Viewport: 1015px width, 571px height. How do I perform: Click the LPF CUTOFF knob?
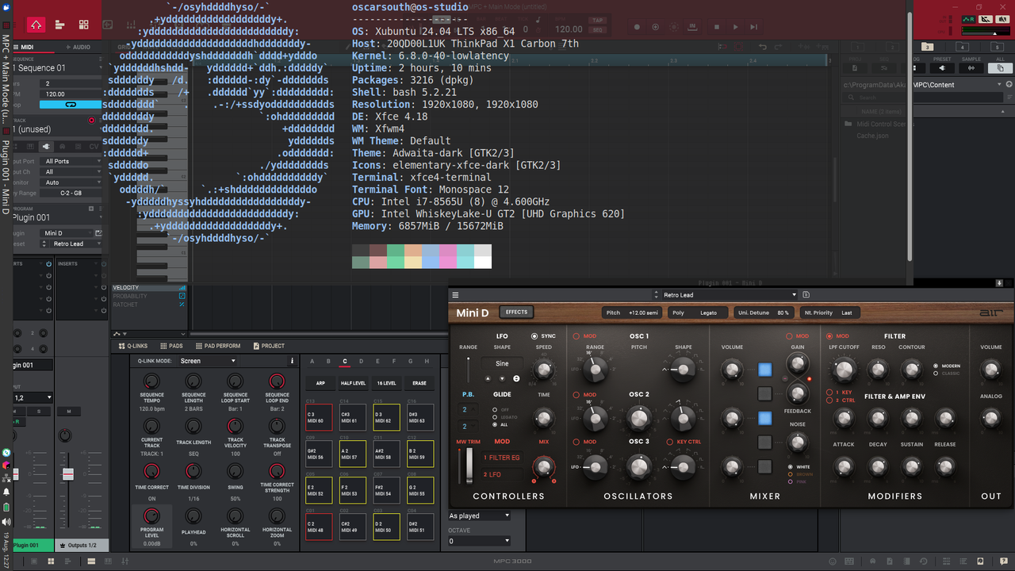pyautogui.click(x=844, y=369)
